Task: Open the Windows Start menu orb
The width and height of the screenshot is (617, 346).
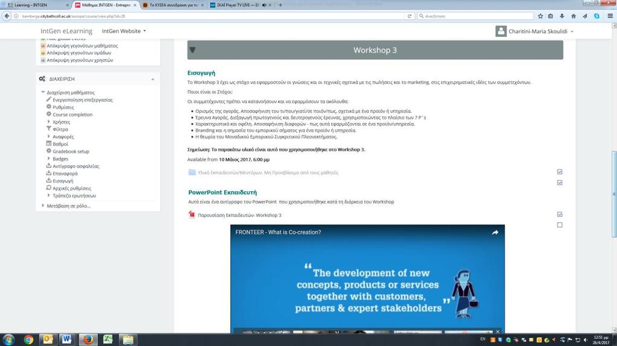Action: point(8,339)
